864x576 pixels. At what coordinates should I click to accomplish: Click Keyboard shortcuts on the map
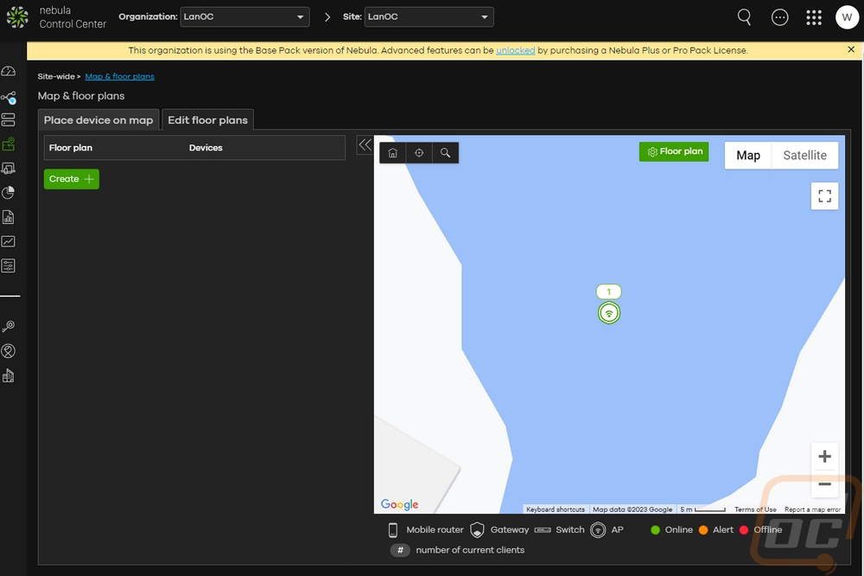(556, 509)
